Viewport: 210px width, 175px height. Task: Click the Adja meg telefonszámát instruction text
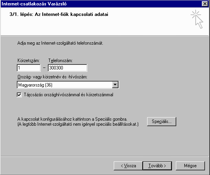pyautogui.click(x=60, y=43)
